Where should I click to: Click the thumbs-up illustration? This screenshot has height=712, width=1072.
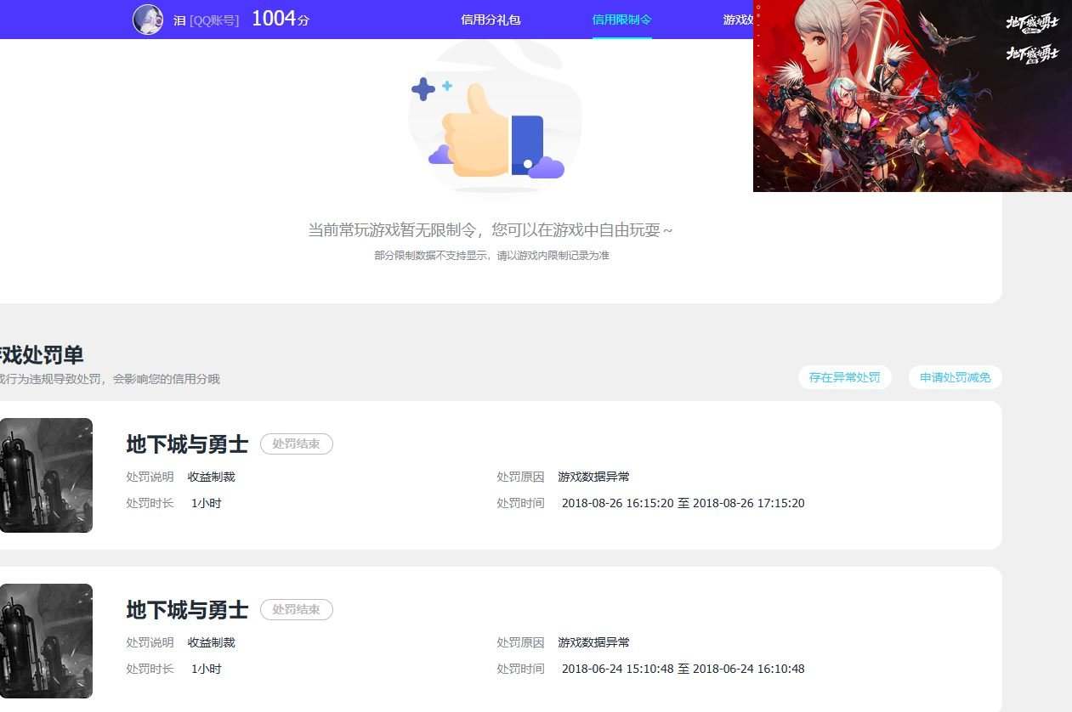pos(495,121)
